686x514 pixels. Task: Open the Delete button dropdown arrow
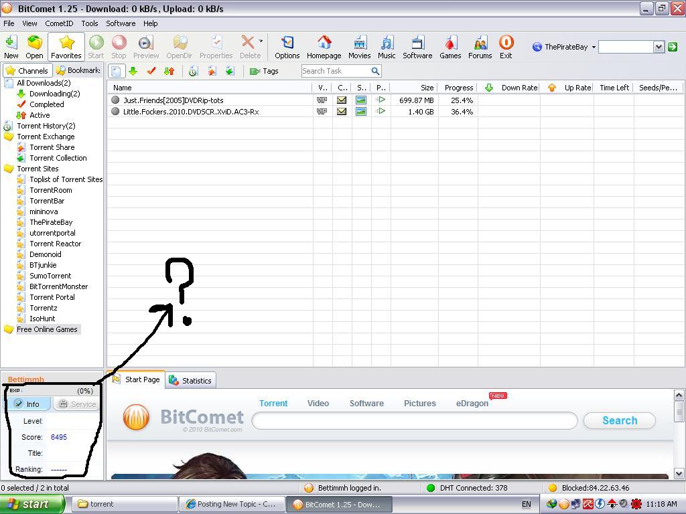click(261, 42)
